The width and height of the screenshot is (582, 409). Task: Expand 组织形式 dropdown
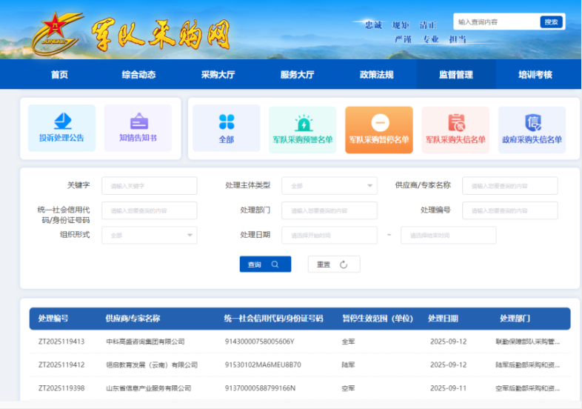point(150,235)
